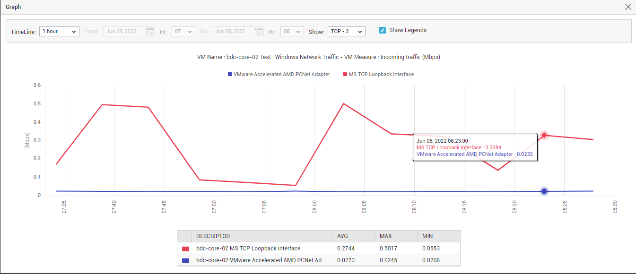Click the 08:30 x-axis label

tap(615, 207)
